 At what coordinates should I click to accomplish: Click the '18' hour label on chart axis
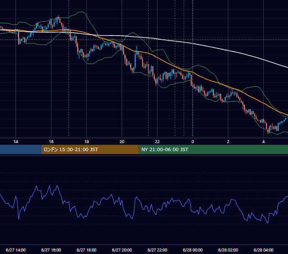click(86, 142)
